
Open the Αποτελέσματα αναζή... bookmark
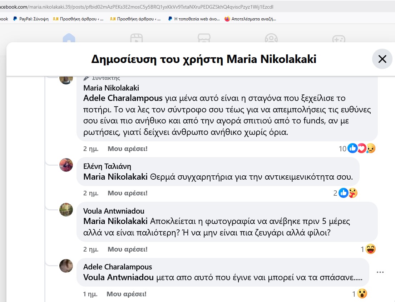[250, 19]
